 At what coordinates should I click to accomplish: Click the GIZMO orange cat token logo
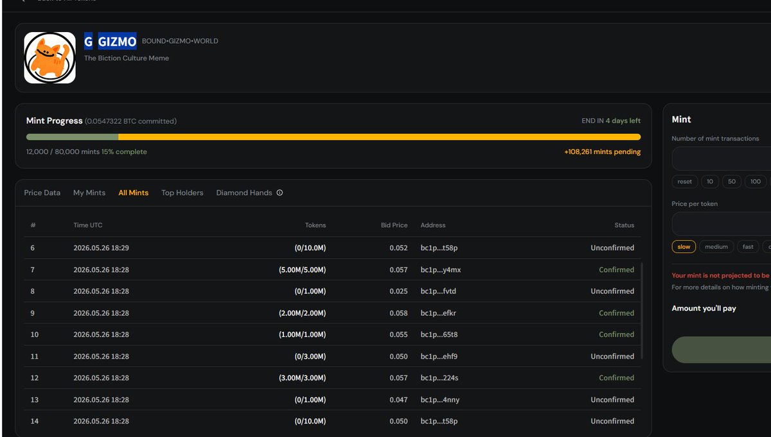pyautogui.click(x=49, y=58)
